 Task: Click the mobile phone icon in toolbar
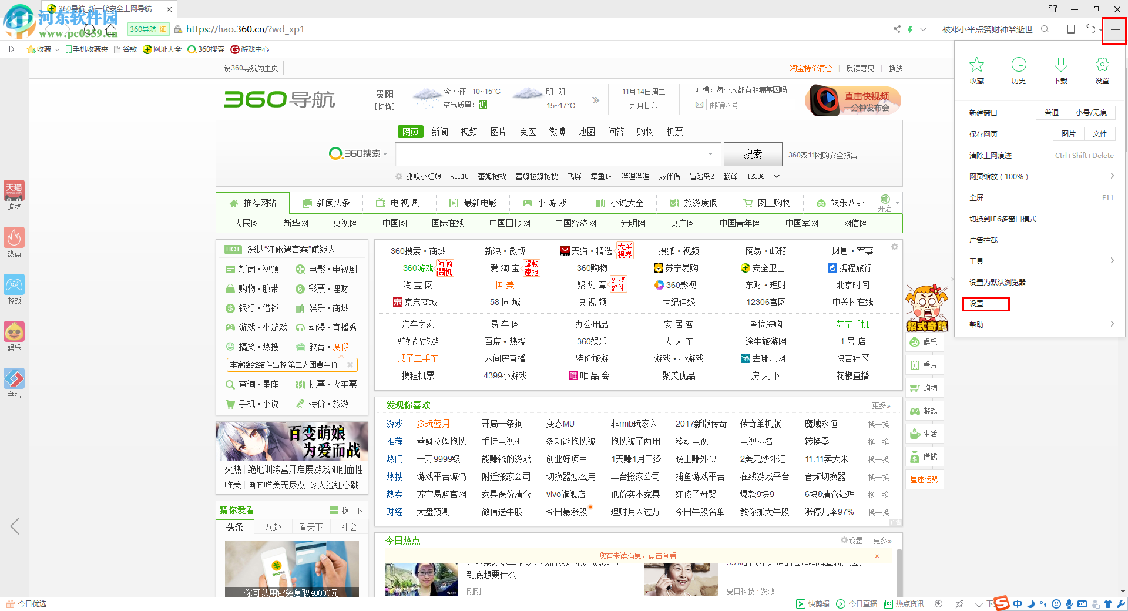(x=1071, y=29)
